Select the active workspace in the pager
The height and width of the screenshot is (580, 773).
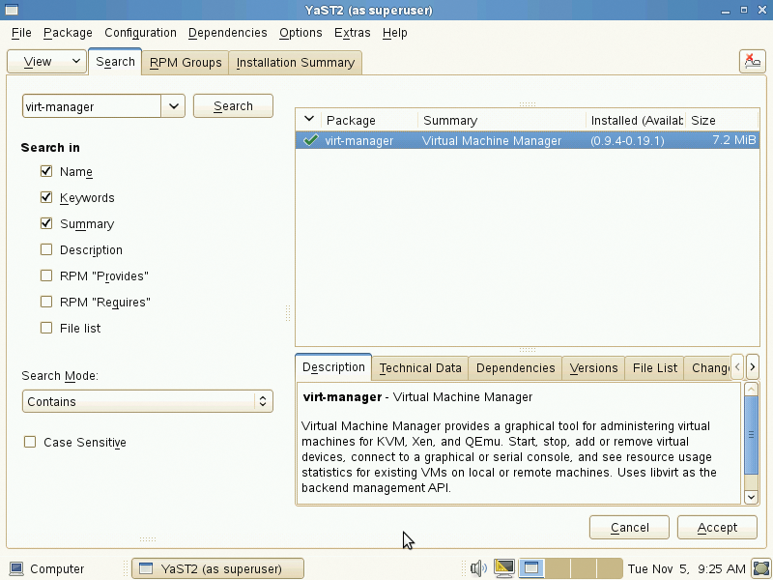tap(531, 568)
